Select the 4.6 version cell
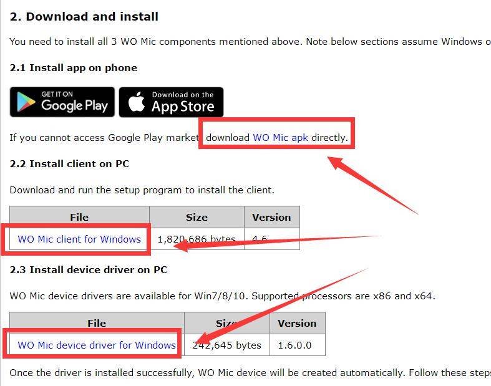The image size is (491, 386). pos(272,239)
